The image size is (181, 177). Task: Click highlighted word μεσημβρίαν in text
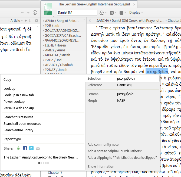tap(157, 72)
